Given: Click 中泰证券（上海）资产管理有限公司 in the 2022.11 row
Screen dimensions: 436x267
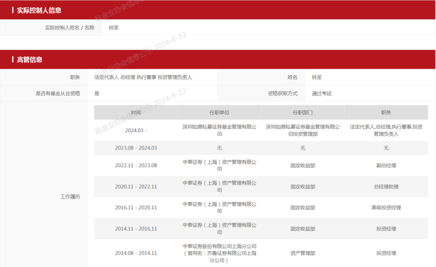Looking at the screenshot, I should pos(219,165).
